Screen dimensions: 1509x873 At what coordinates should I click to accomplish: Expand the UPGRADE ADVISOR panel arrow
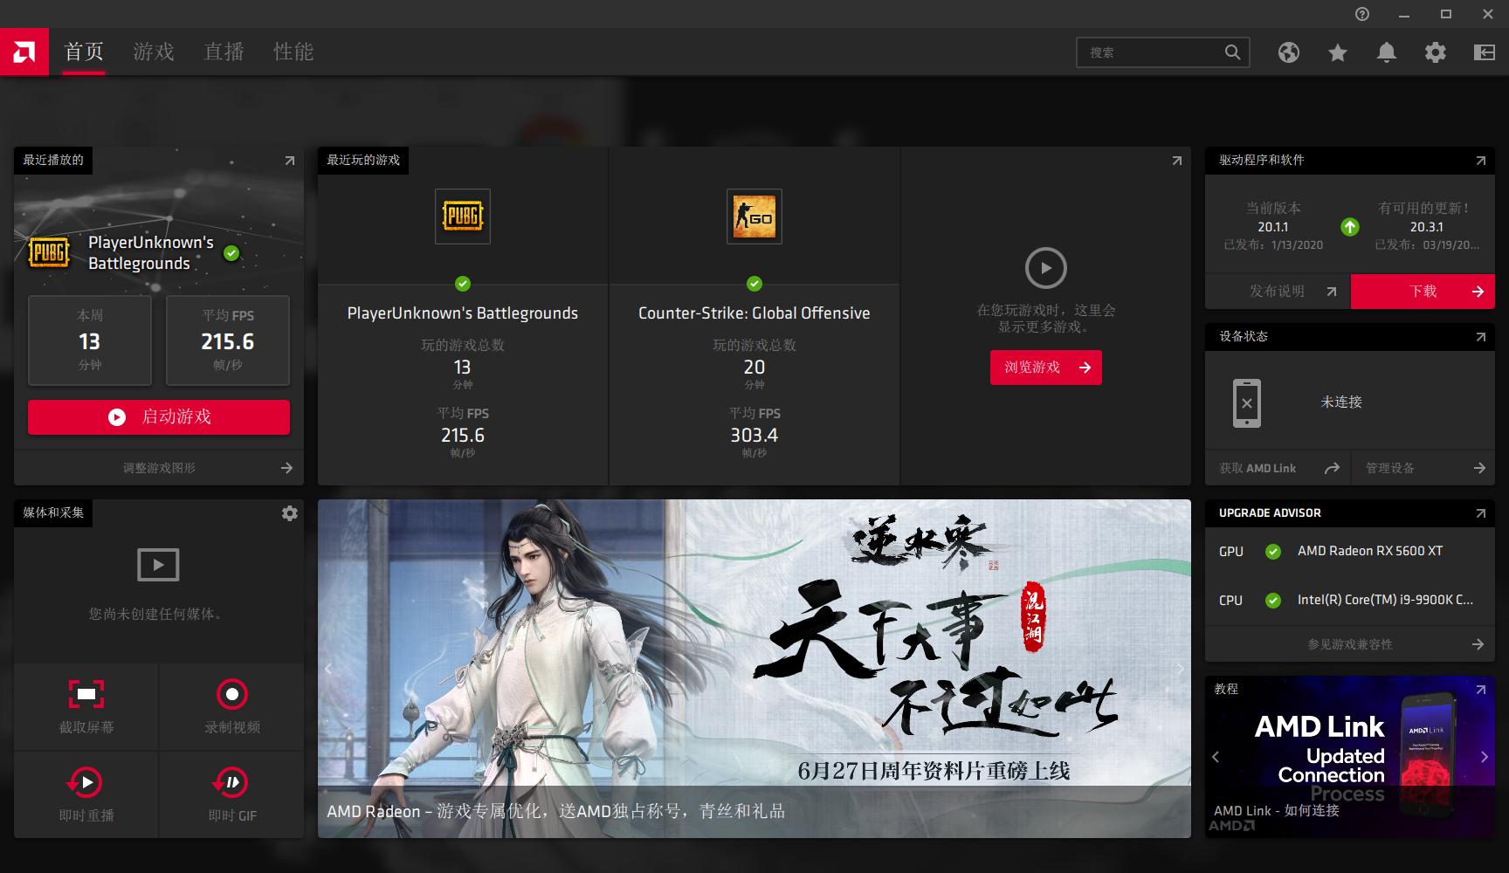[x=1480, y=513]
